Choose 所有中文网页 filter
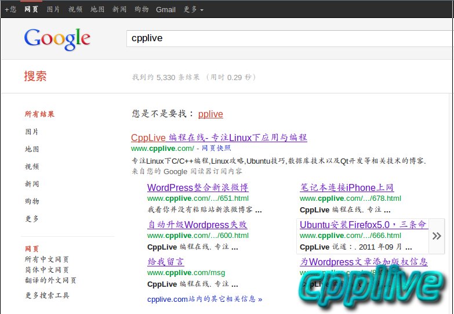 (46, 259)
